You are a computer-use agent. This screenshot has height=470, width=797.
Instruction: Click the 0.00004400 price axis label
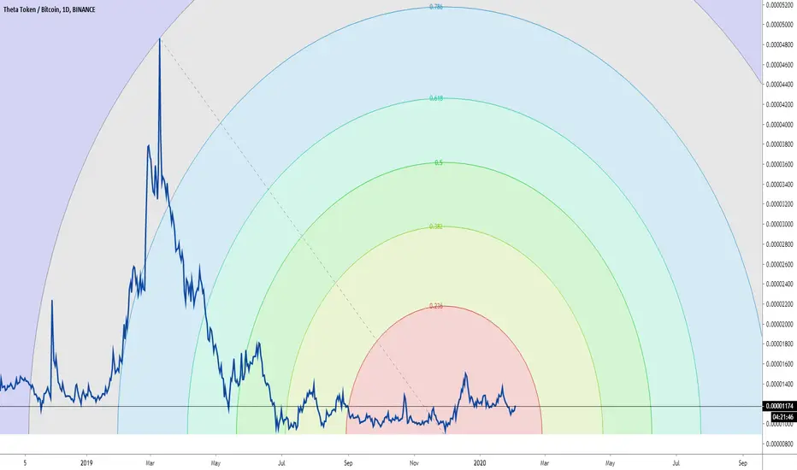click(780, 85)
